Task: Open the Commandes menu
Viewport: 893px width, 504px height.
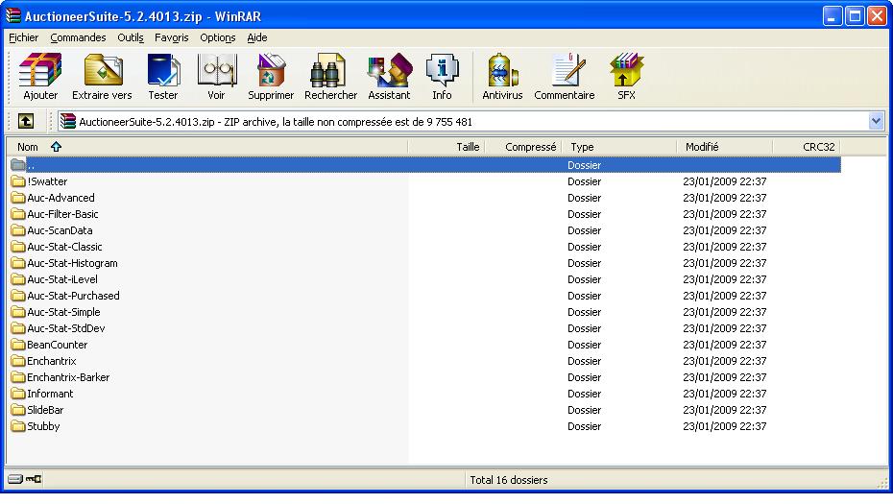Action: [x=78, y=37]
